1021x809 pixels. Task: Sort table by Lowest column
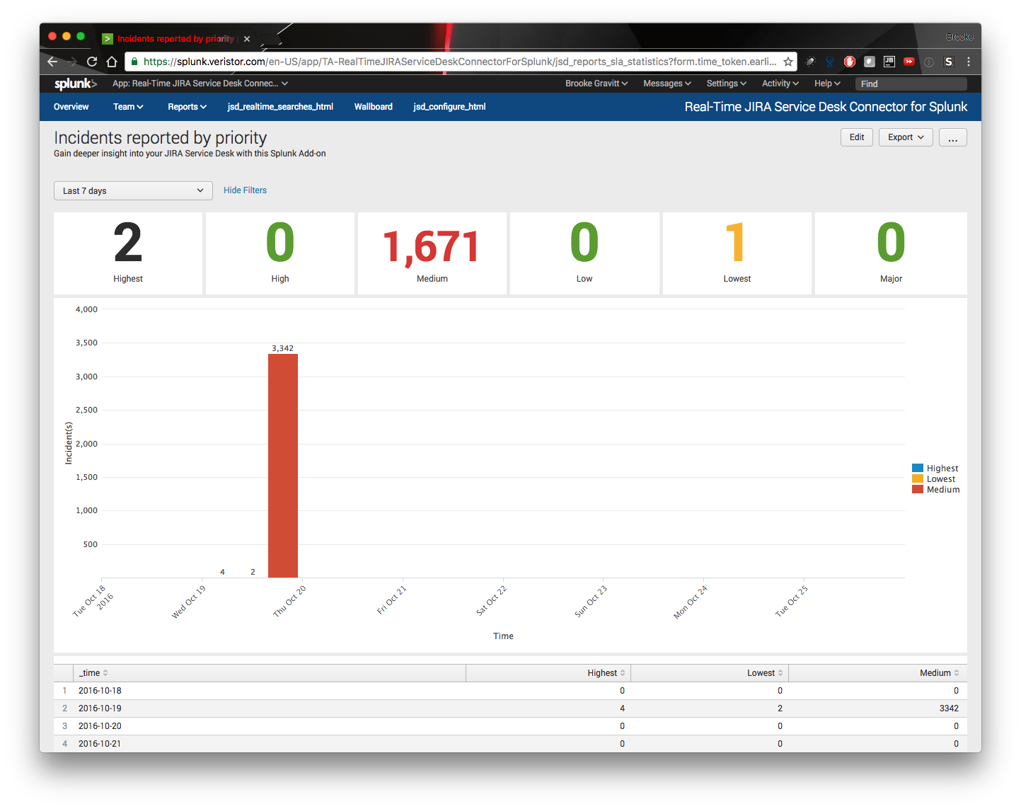coord(765,673)
